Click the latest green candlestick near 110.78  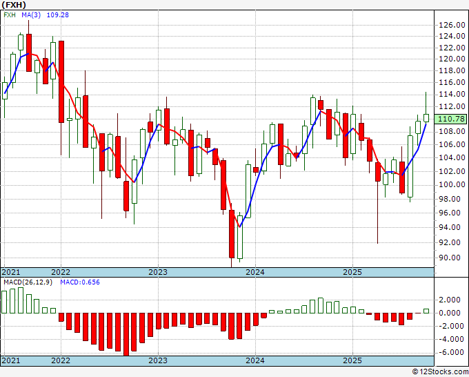click(x=426, y=118)
